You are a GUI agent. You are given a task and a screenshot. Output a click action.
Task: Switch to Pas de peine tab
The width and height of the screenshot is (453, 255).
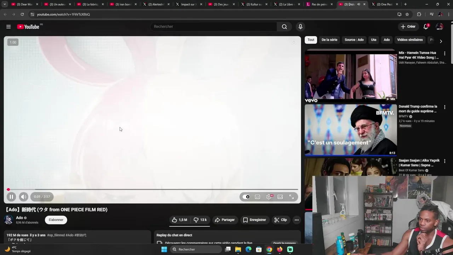click(319, 4)
